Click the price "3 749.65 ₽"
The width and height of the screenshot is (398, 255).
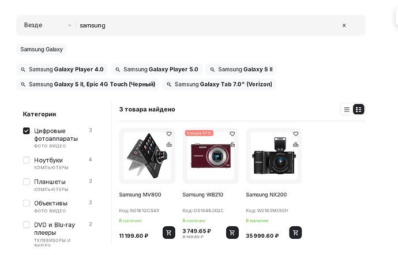197,231
